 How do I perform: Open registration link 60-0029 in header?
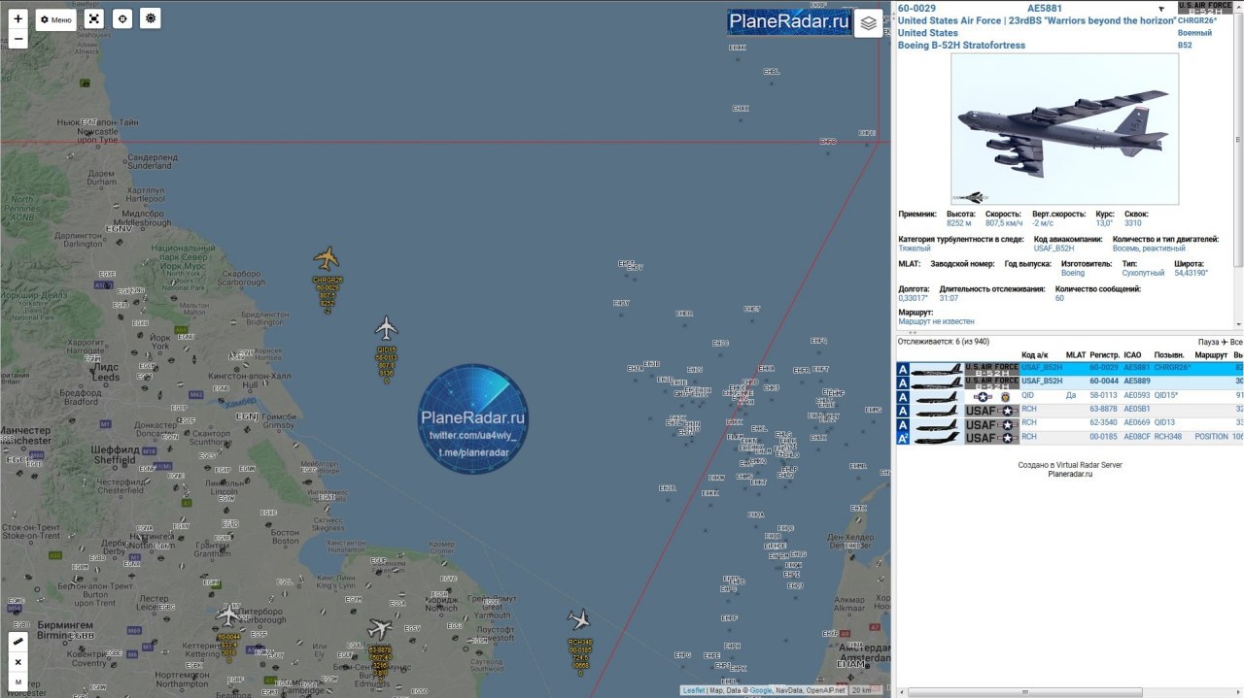[x=916, y=9]
